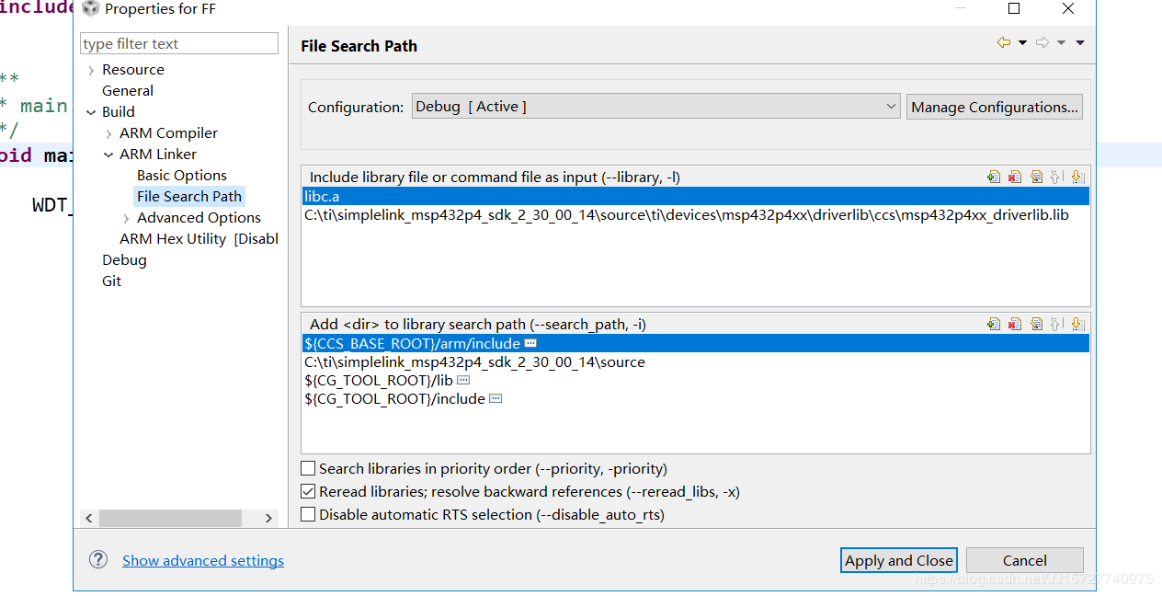Expand the Advanced Options tree node
Viewport: 1162px width, 596px height.
pyautogui.click(x=126, y=218)
